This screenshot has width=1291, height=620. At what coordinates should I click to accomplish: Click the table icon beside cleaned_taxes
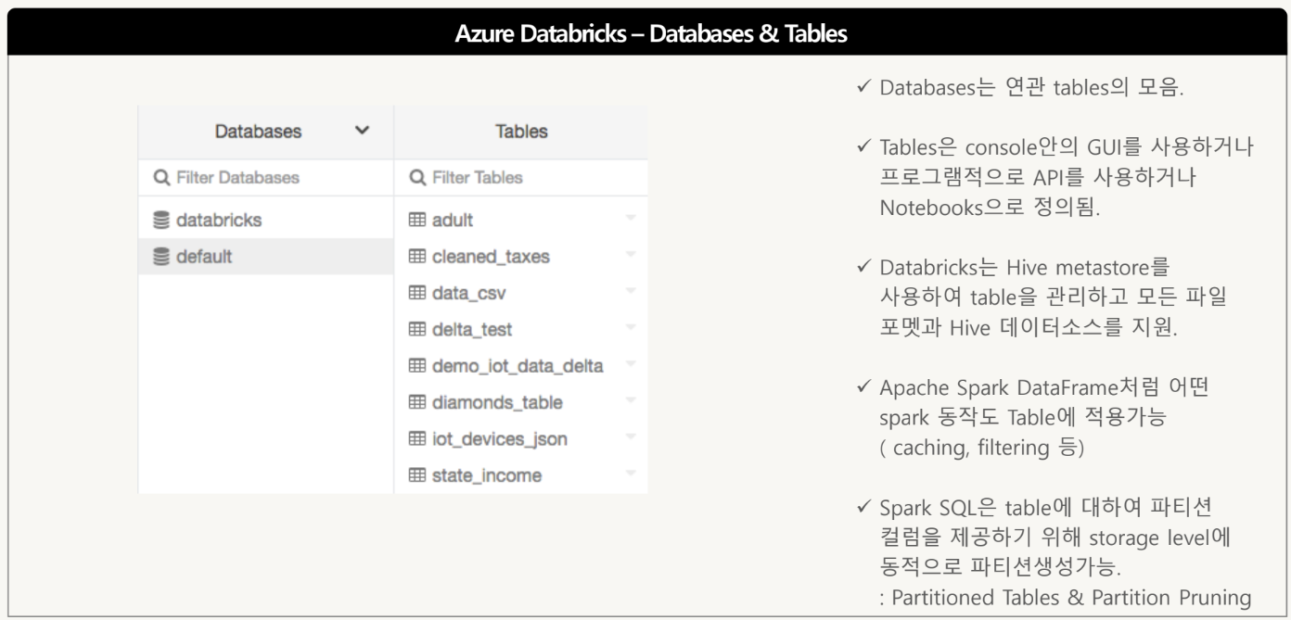tap(417, 257)
